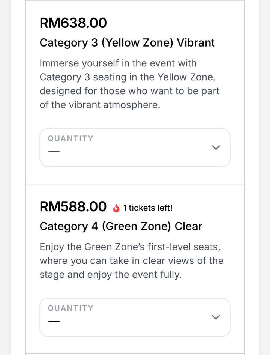This screenshot has width=270, height=355.
Task: Click the chevron arrow in Green Zone quantity
Action: (216, 317)
